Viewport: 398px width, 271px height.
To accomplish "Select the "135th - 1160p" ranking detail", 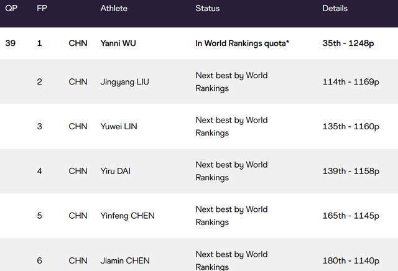I will [351, 127].
